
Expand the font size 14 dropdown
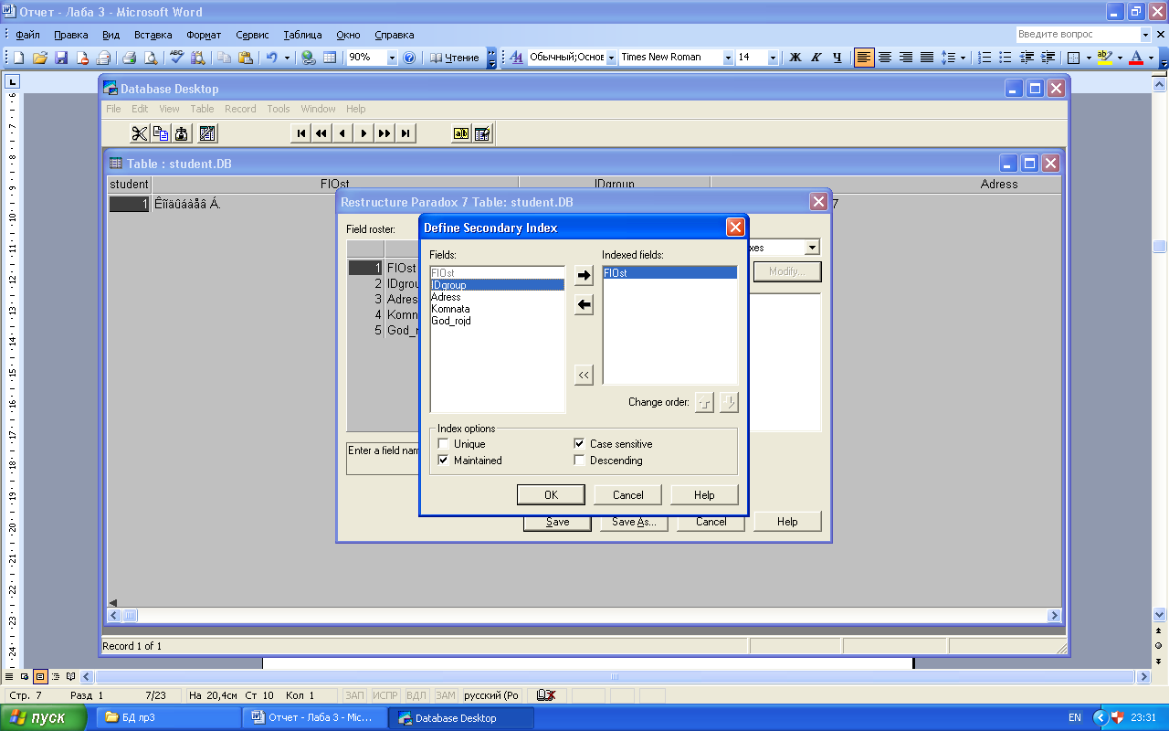773,58
